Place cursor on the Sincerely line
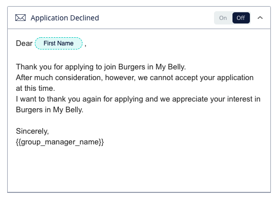The image size is (276, 198). pyautogui.click(x=32, y=131)
